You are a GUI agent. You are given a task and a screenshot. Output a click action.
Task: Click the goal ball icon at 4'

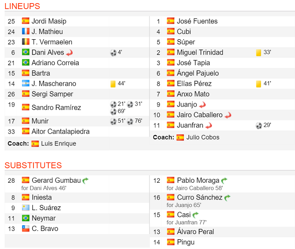113,53
